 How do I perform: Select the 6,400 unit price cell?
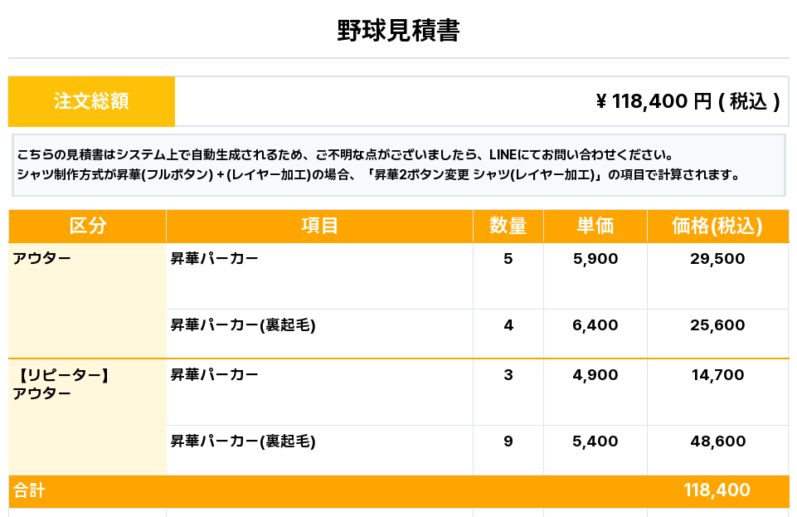(x=595, y=325)
